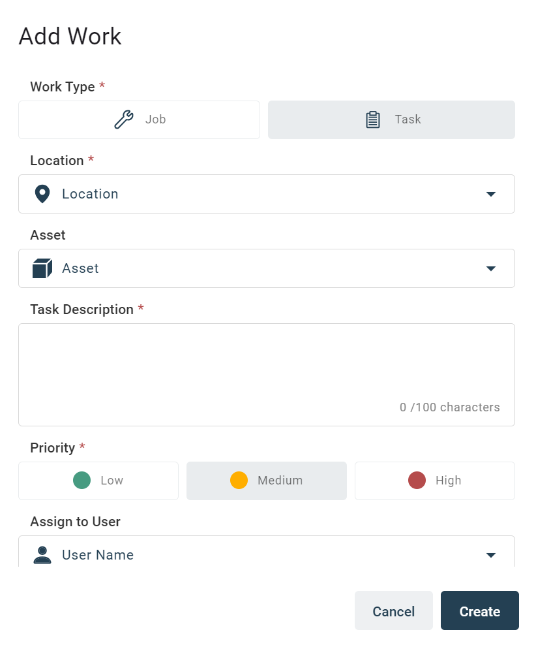Select the Task work type tab

(x=391, y=119)
